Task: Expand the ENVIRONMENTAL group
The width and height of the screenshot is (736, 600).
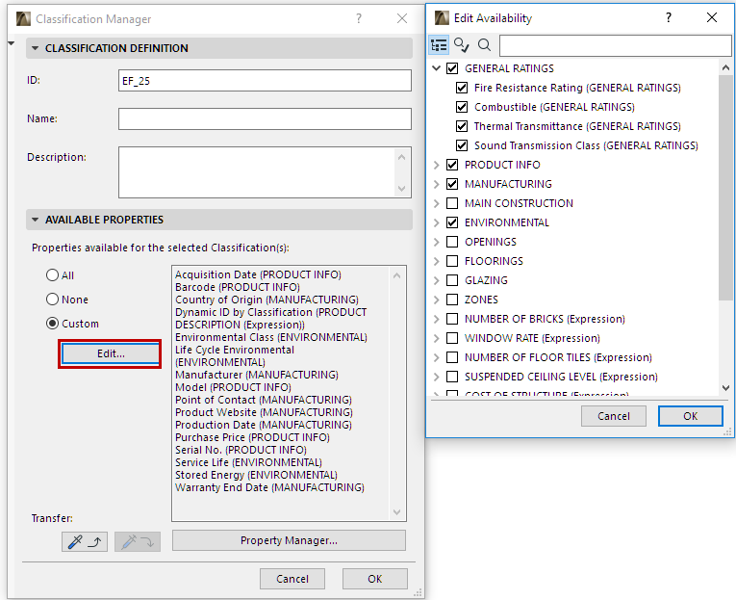Action: [436, 222]
